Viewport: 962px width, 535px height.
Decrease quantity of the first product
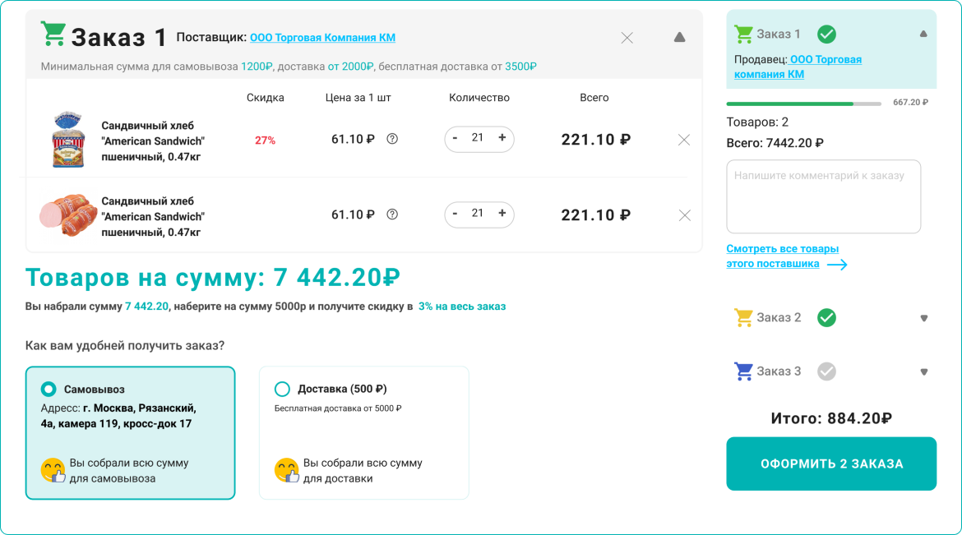click(455, 138)
